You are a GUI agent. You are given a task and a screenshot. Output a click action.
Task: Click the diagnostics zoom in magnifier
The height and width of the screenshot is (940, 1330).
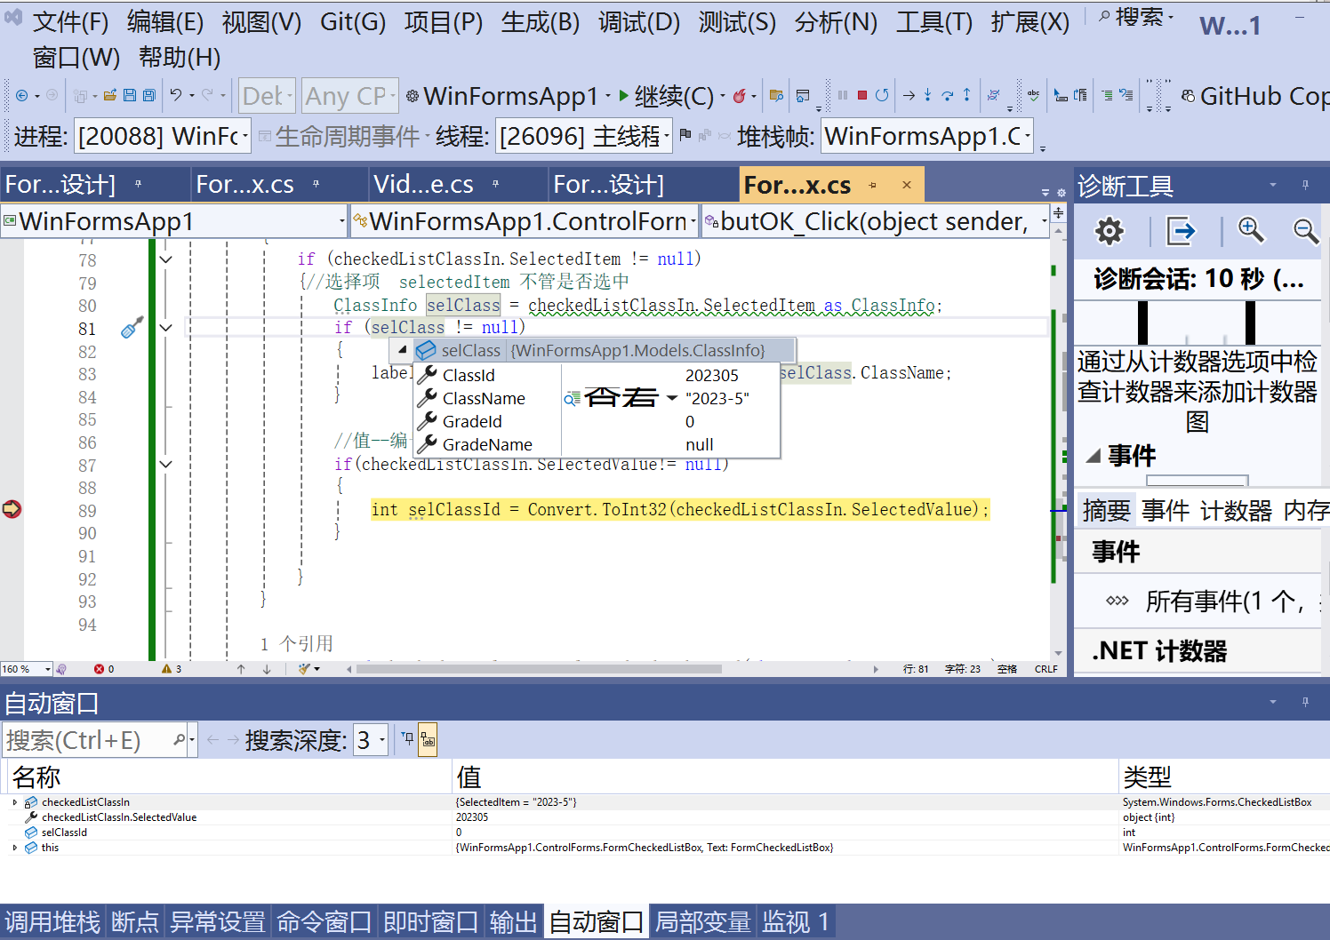click(1251, 230)
